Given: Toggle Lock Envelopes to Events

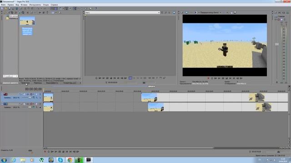Looking at the screenshot, I should point(66,9).
